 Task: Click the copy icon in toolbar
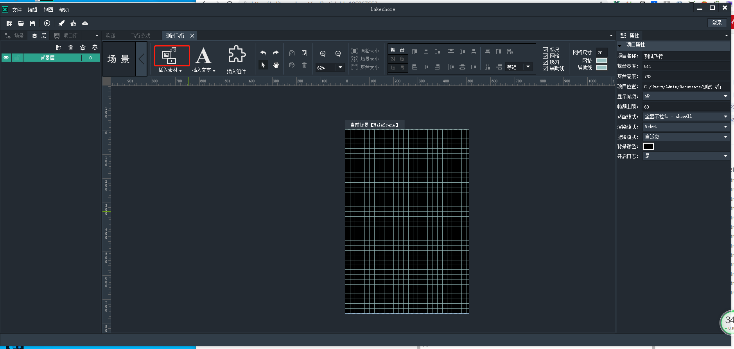point(292,53)
